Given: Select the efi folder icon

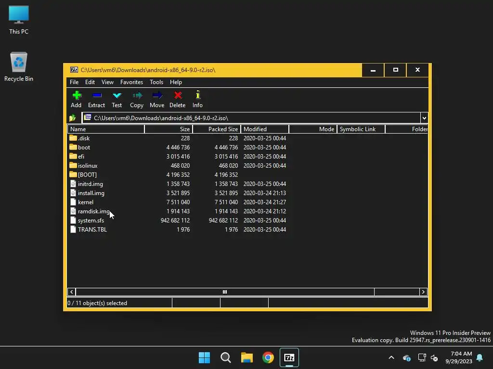Looking at the screenshot, I should 73,156.
